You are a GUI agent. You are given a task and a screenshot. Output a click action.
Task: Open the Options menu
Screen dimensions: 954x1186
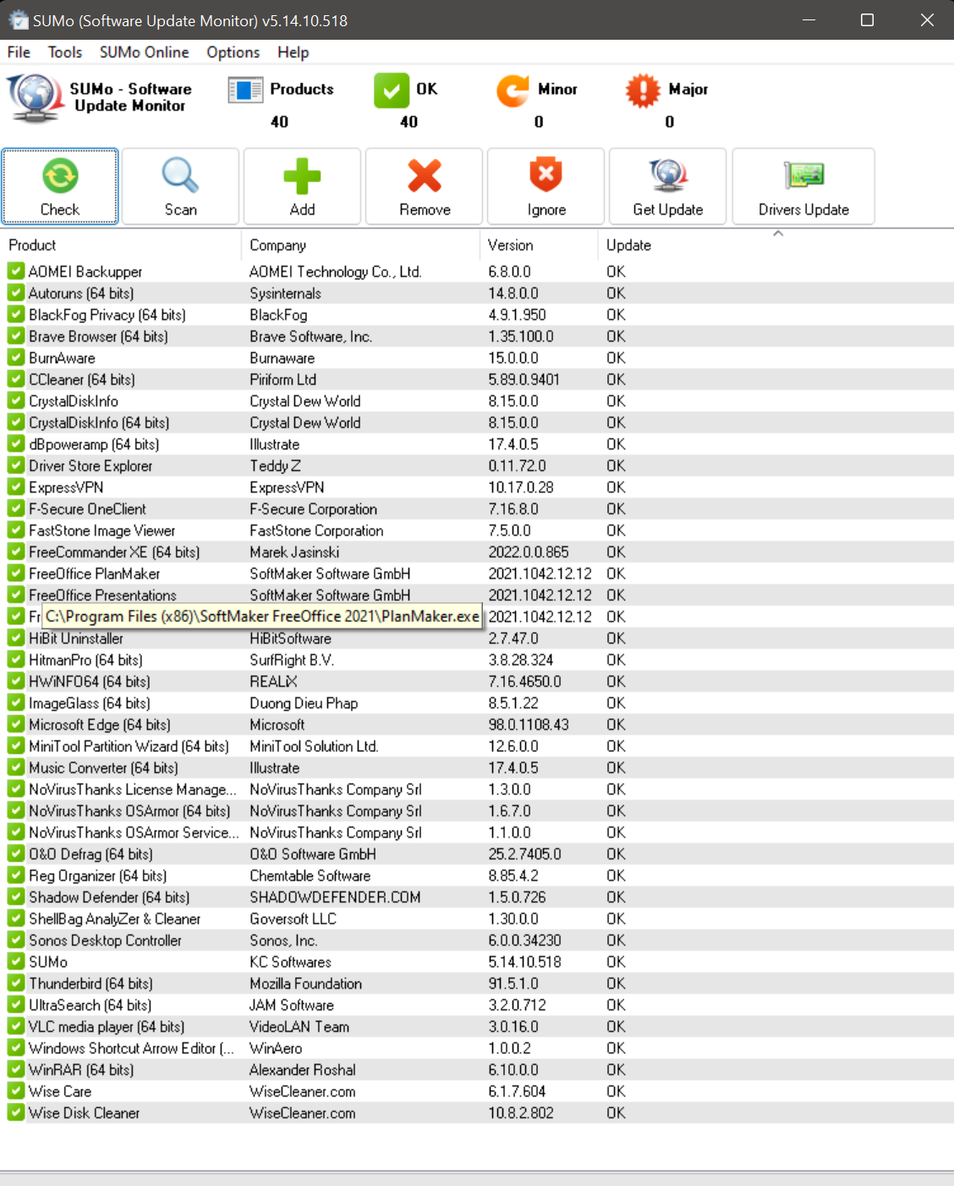tap(233, 52)
